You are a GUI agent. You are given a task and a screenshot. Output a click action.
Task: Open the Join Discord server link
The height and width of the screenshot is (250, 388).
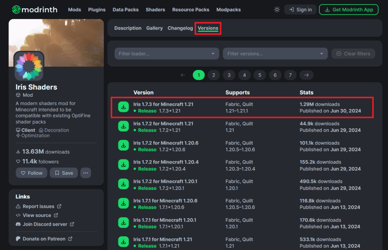pos(45,224)
